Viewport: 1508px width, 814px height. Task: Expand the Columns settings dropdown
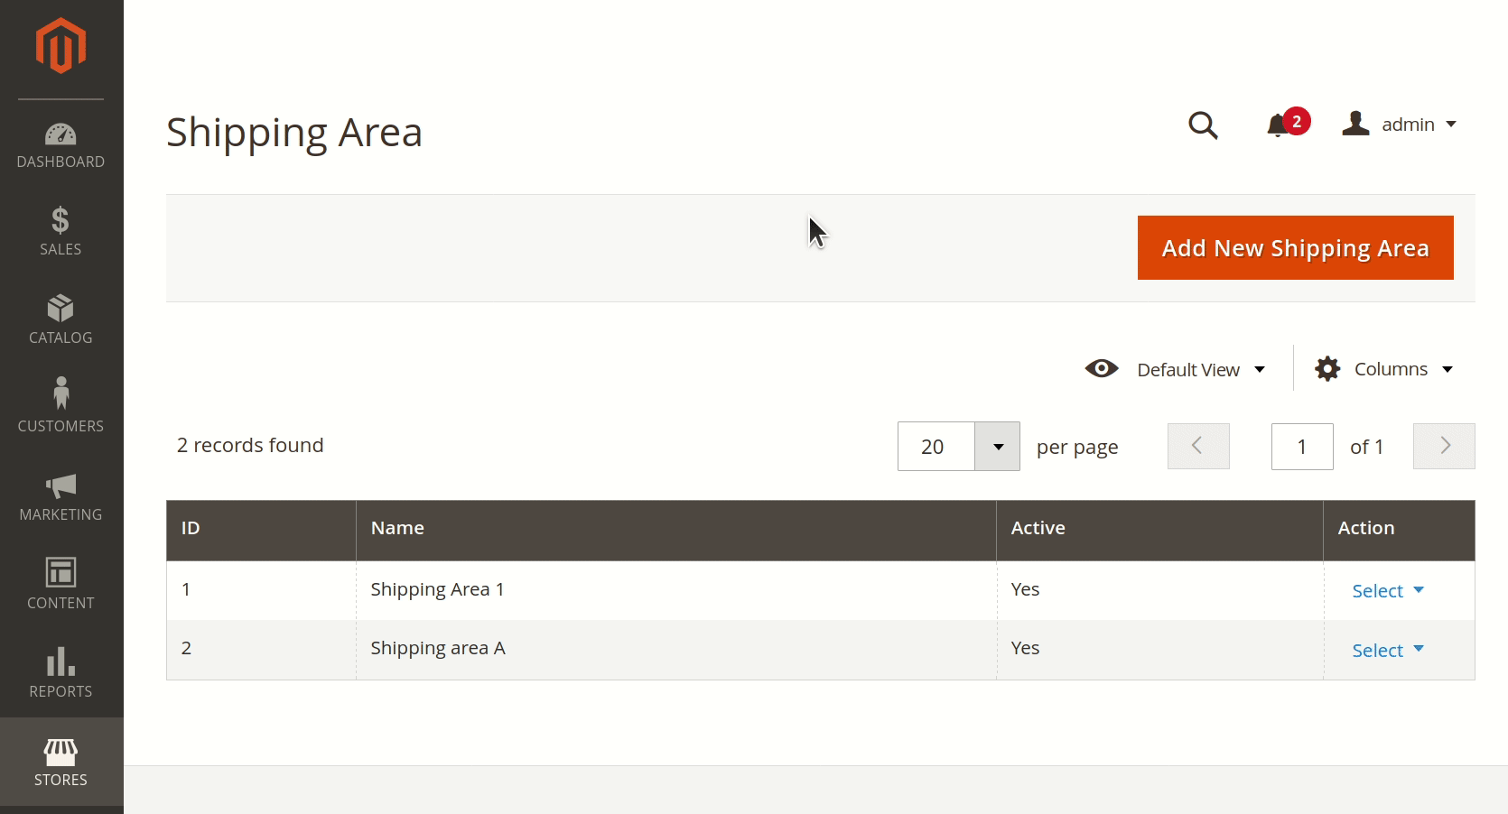pyautogui.click(x=1384, y=369)
